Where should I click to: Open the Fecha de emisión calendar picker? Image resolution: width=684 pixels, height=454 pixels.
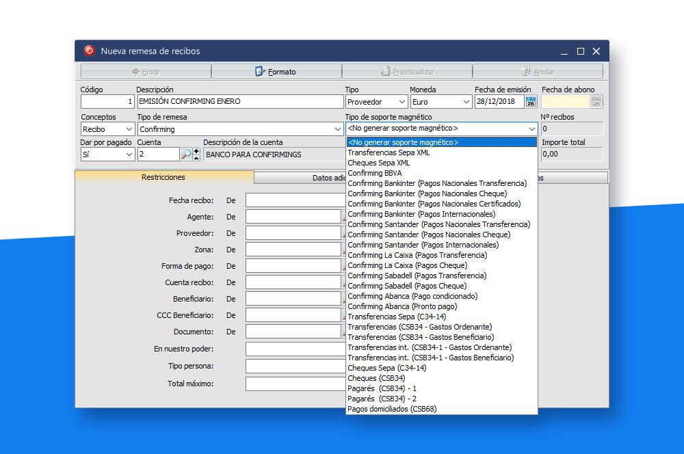point(531,102)
